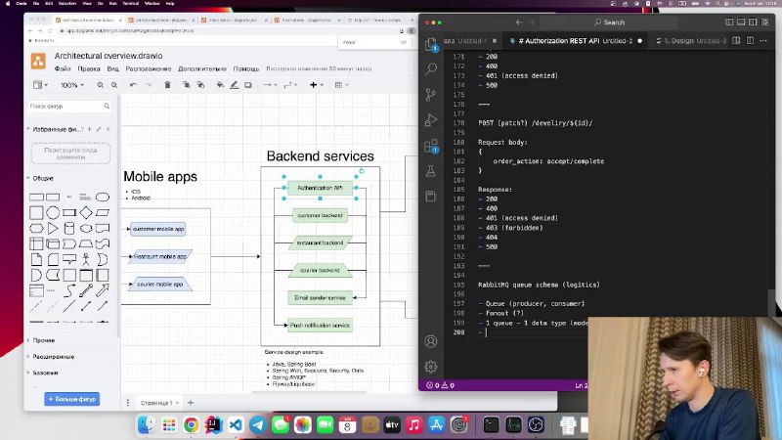
Task: Click the redo arrow in draw.io toolbar
Action: pos(148,85)
